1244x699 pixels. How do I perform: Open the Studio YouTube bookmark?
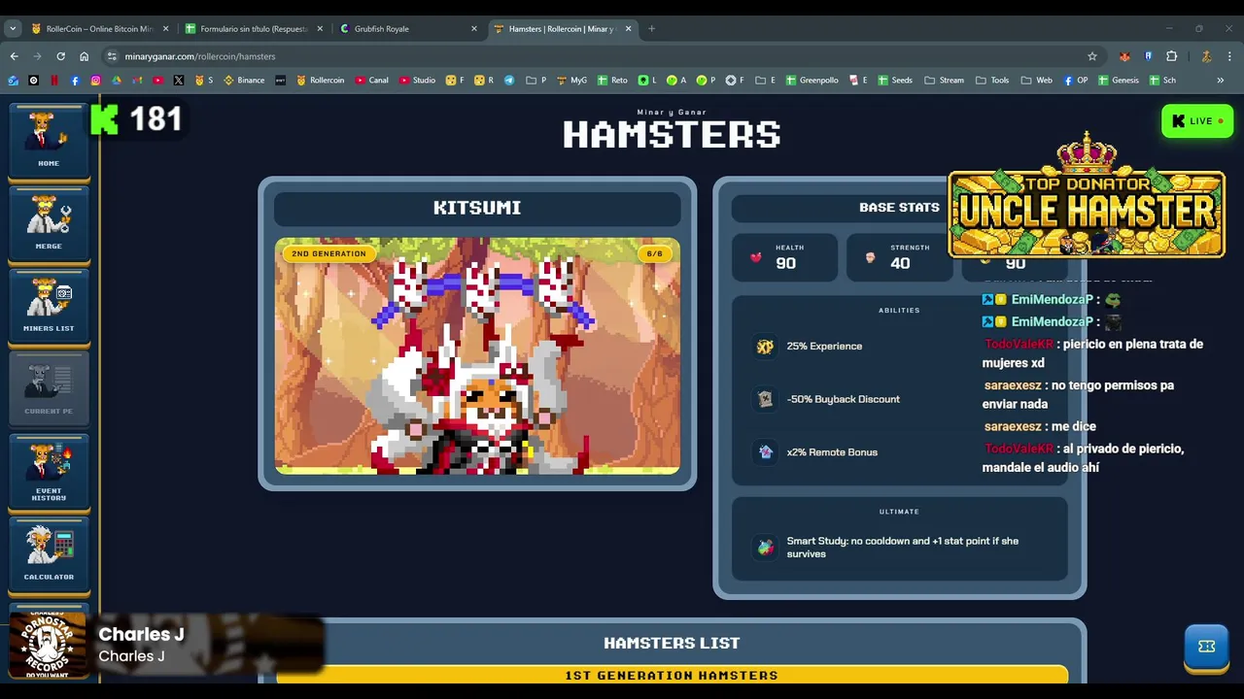point(417,81)
